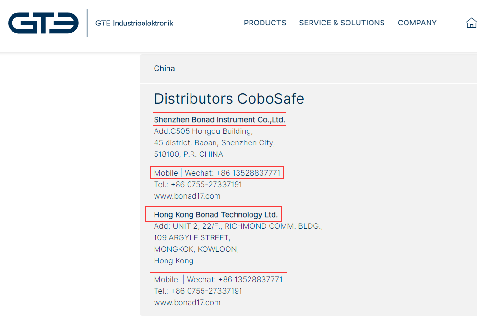Click the Shenzhen distributor Mobile/Wechat number
Viewport: 477px width, 319px height.
[x=248, y=173]
